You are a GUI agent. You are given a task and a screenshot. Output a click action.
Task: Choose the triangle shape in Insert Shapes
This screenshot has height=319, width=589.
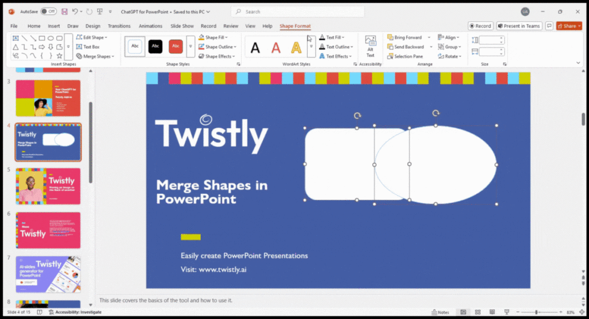click(16, 47)
